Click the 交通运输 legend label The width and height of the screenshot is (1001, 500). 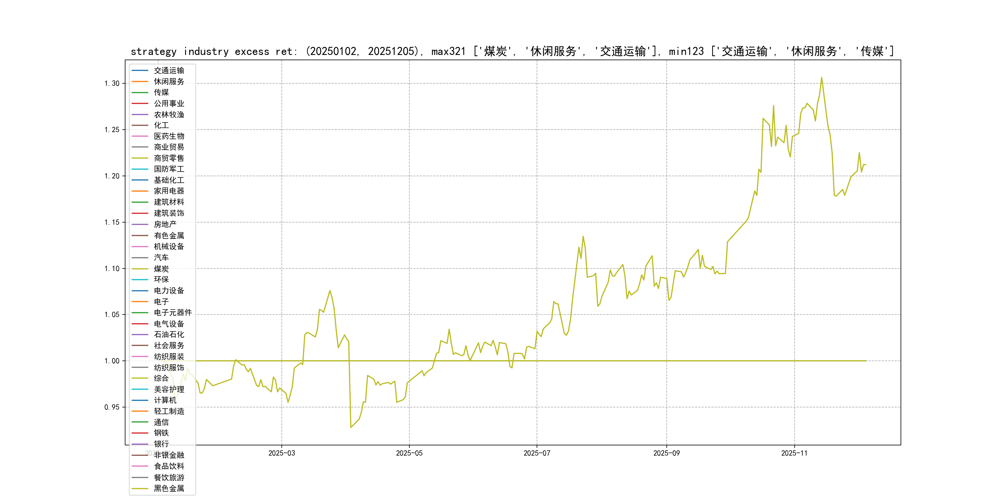[169, 71]
